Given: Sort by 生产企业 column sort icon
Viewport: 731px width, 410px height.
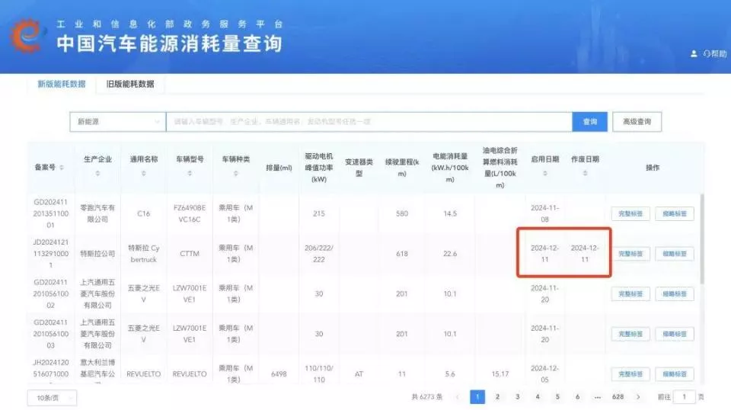Looking at the screenshot, I should 97,174.
